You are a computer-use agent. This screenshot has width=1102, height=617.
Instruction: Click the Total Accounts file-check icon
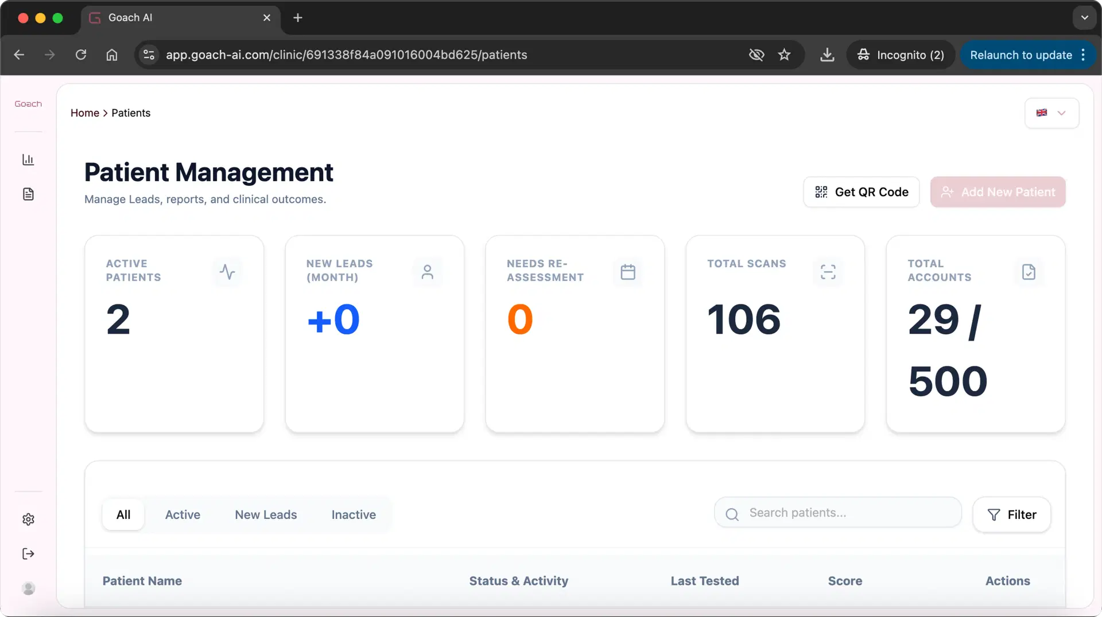[x=1029, y=272]
